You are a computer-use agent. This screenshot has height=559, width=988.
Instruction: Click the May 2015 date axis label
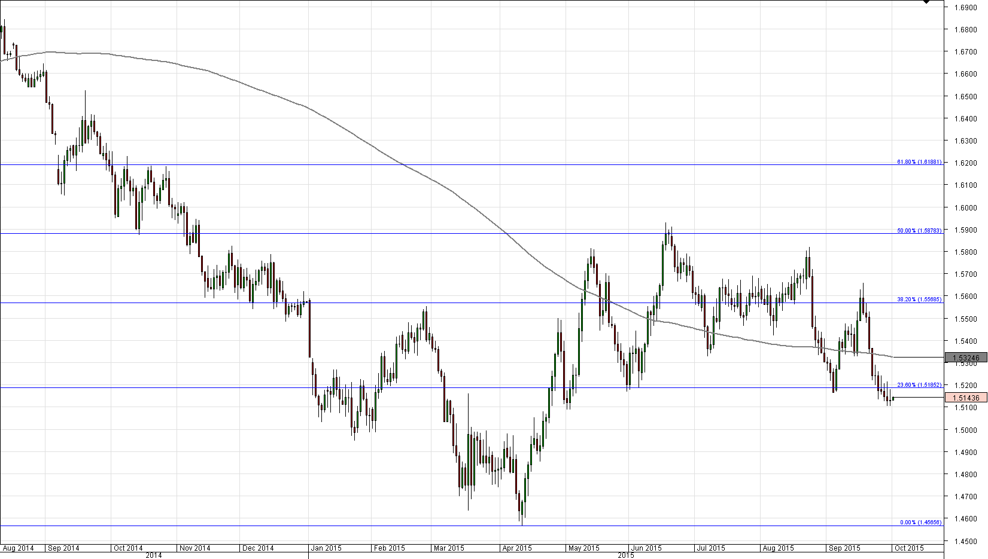[x=583, y=548]
